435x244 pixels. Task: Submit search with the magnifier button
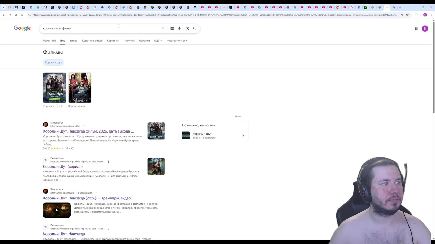195,28
